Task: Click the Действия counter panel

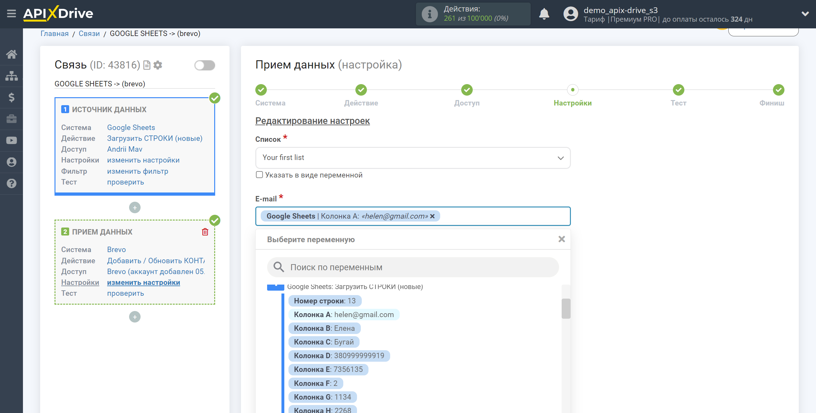Action: 473,14
